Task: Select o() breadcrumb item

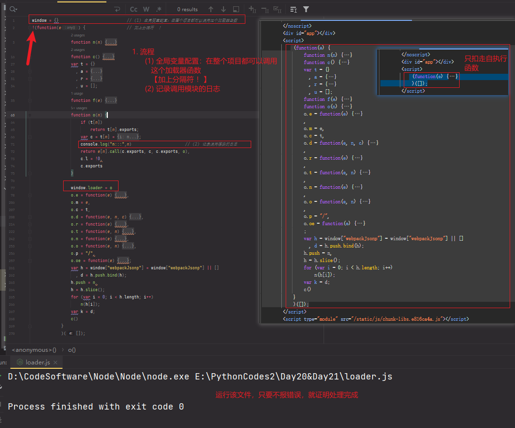Action: pos(71,350)
